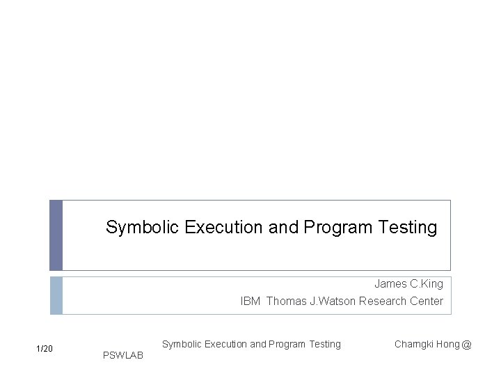Screen dimensions: 501x376
Task: Click the word 'Symbolic' in the large title
Action: click(x=142, y=227)
